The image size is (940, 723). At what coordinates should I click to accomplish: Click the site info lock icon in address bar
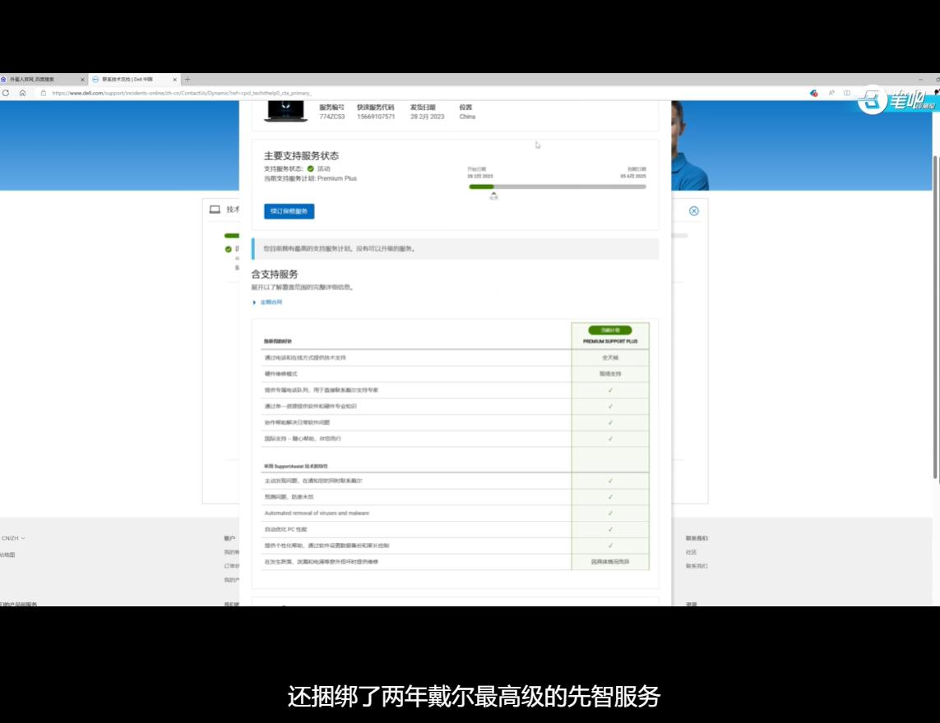[x=43, y=93]
